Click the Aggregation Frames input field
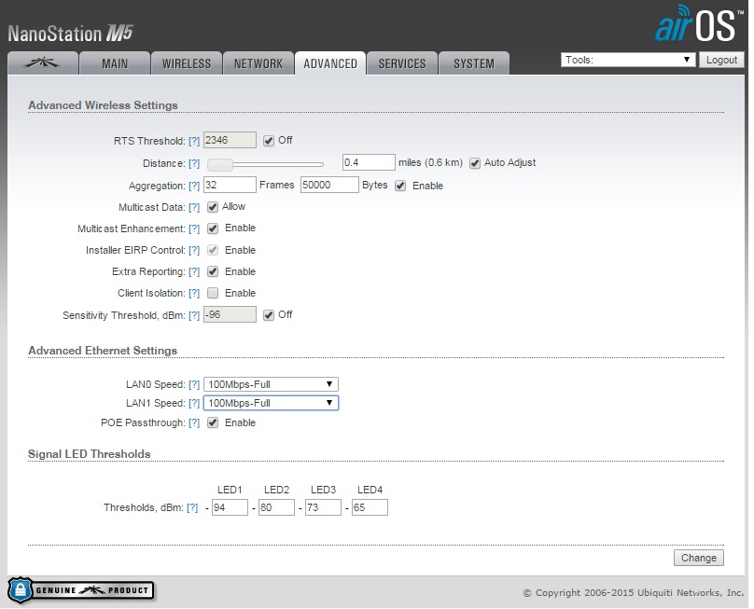 click(x=230, y=185)
